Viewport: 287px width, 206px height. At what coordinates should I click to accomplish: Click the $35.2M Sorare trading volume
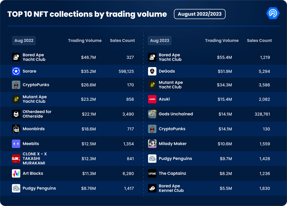tap(88, 71)
